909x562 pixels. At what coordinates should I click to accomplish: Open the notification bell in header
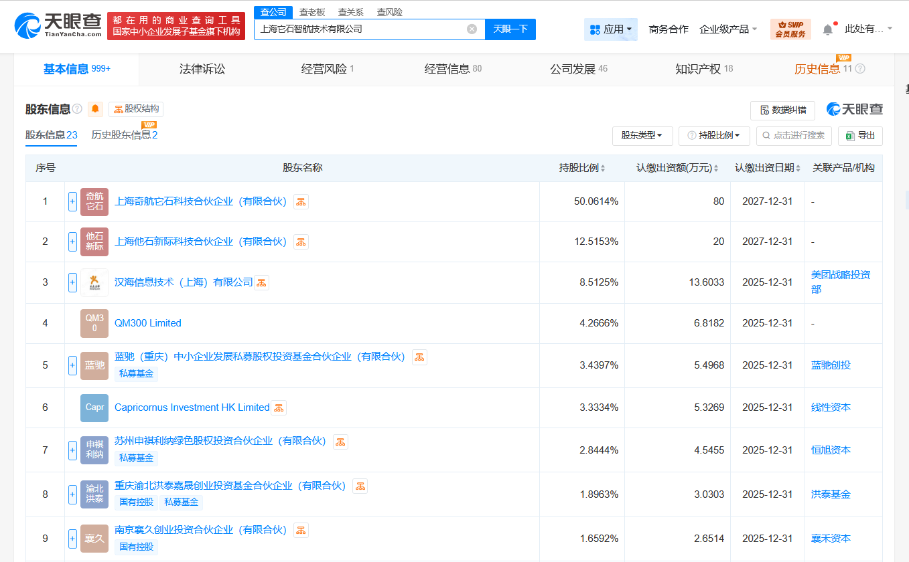(x=828, y=29)
